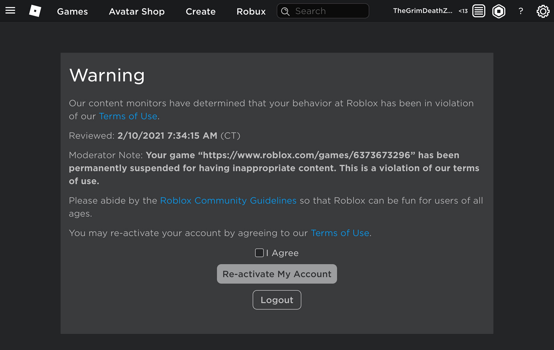The height and width of the screenshot is (350, 554).
Task: Open the first Terms of Use link
Action: [128, 116]
